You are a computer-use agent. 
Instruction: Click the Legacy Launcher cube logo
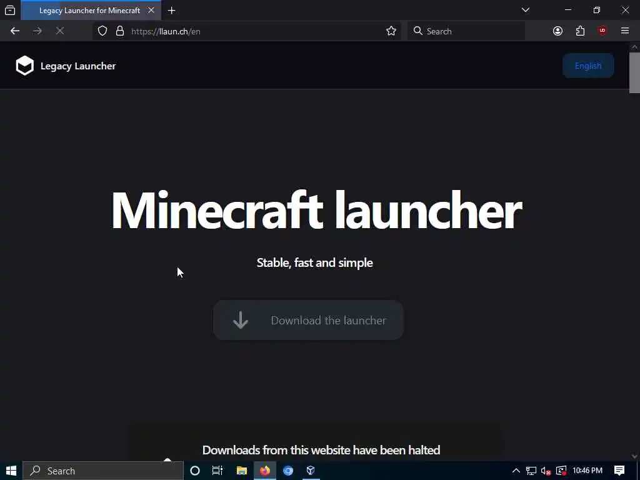pyautogui.click(x=24, y=66)
